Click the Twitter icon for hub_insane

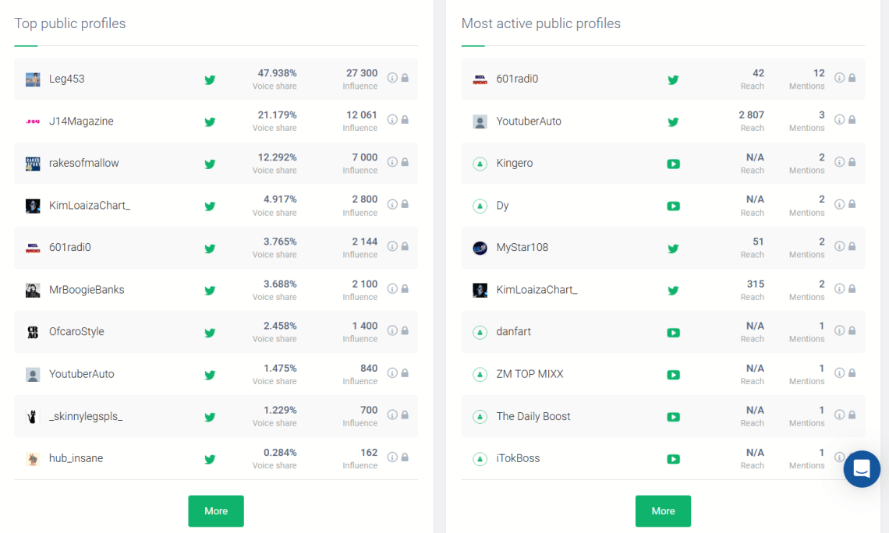(210, 459)
